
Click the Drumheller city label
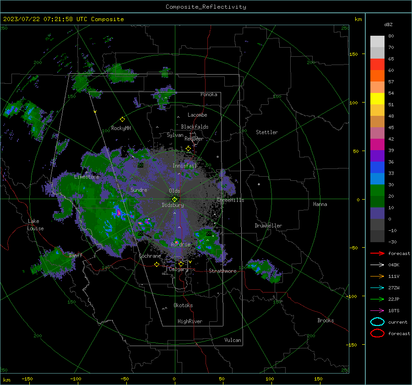(x=268, y=226)
